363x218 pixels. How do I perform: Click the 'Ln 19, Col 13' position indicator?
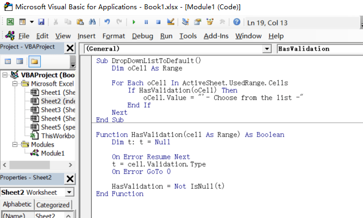coord(267,23)
